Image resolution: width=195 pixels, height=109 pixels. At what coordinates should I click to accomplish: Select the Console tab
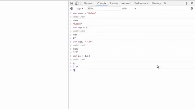coord(101,3)
